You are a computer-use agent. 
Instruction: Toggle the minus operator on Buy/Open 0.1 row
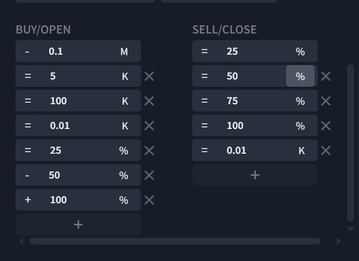click(x=27, y=52)
